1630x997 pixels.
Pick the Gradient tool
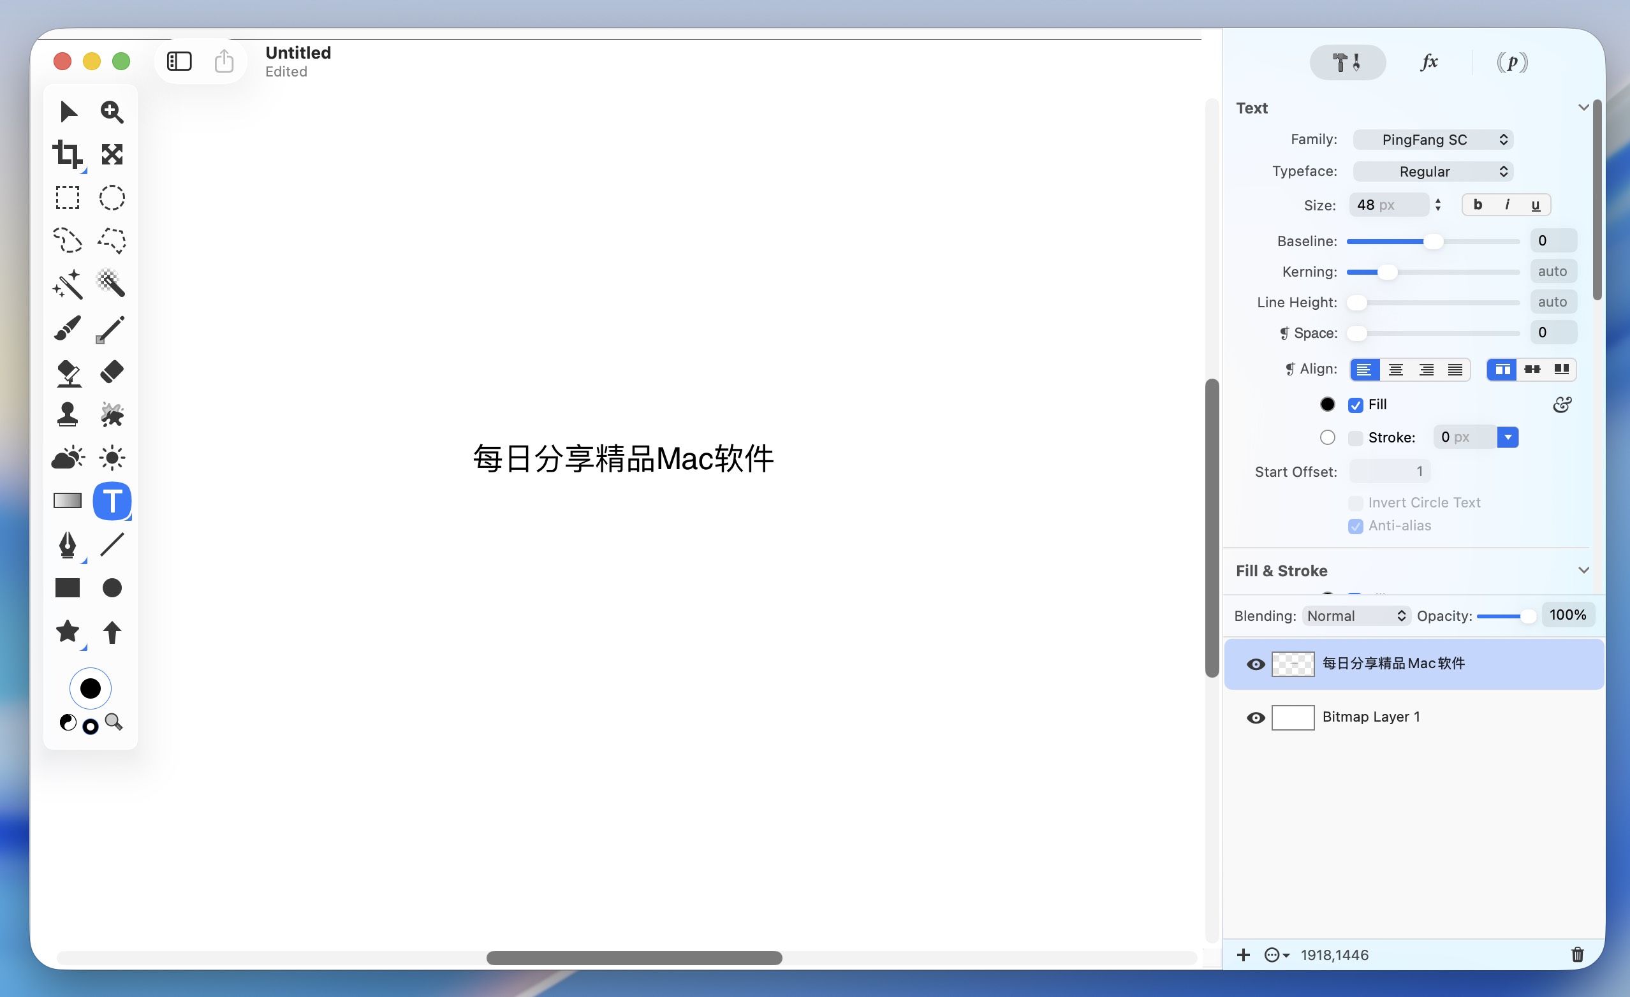point(67,500)
